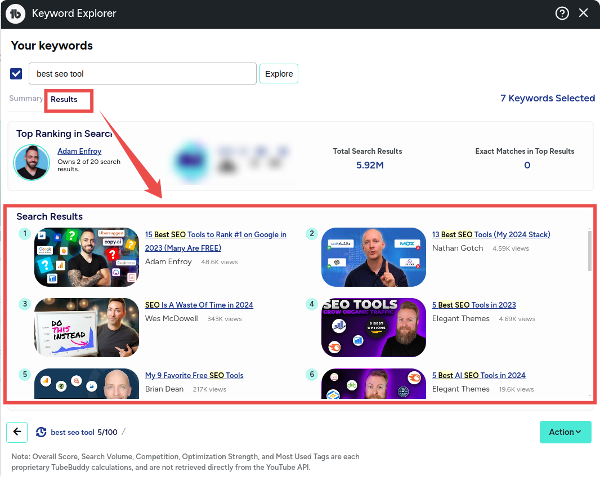The width and height of the screenshot is (600, 480).
Task: Click rank number 4 badge
Action: point(312,304)
